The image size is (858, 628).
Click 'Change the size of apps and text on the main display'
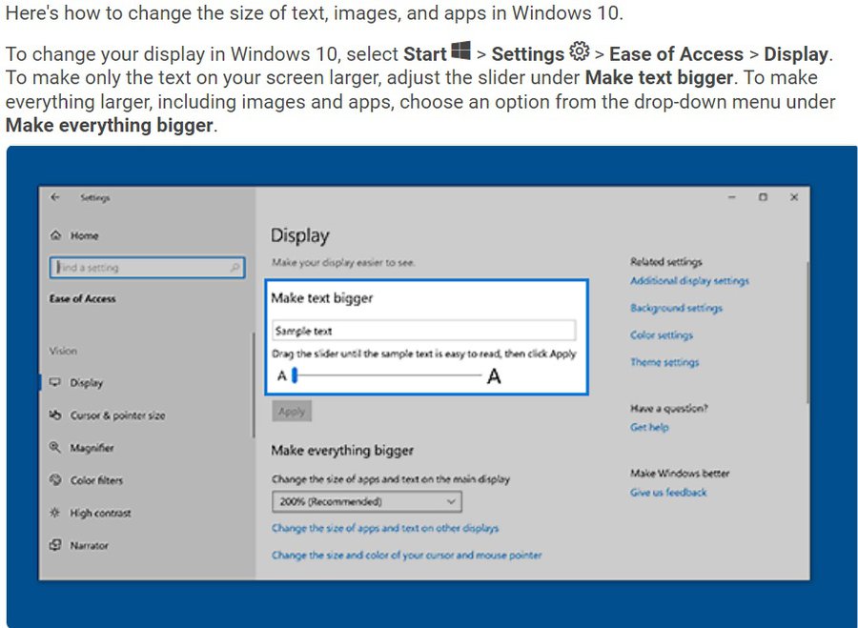391,479
